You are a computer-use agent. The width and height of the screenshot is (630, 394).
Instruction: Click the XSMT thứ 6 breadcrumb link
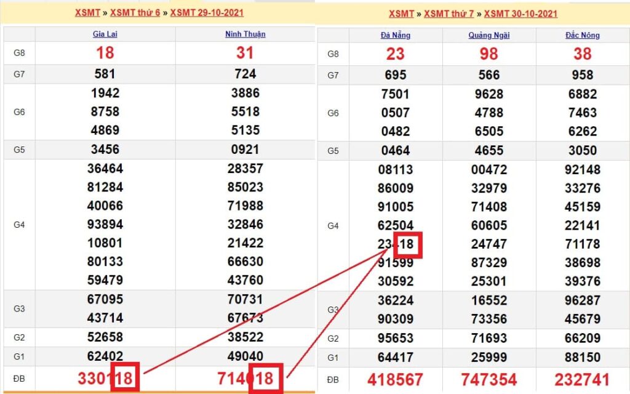click(135, 12)
